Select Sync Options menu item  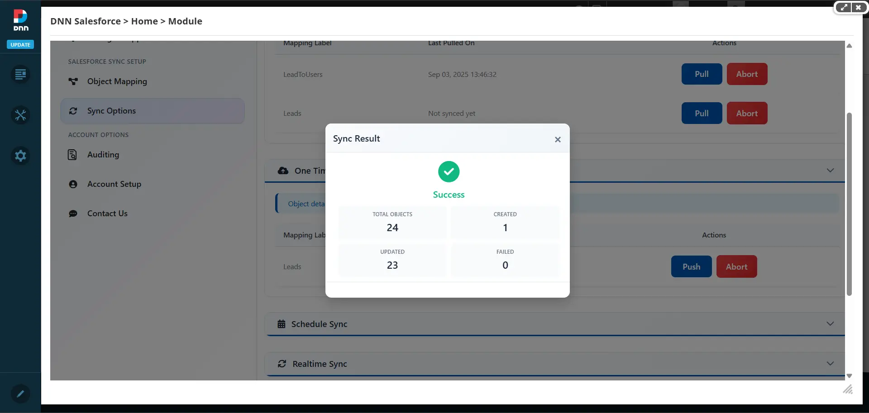coord(153,111)
